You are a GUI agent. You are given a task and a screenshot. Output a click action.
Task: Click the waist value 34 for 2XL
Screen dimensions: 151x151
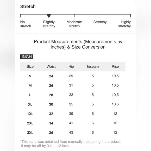click(51, 123)
